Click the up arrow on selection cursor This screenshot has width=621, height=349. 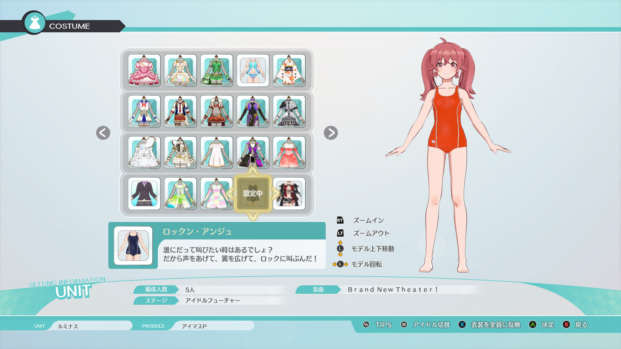point(253,171)
